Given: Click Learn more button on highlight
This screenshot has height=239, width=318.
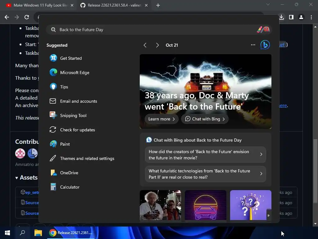Looking at the screenshot, I should point(161,119).
